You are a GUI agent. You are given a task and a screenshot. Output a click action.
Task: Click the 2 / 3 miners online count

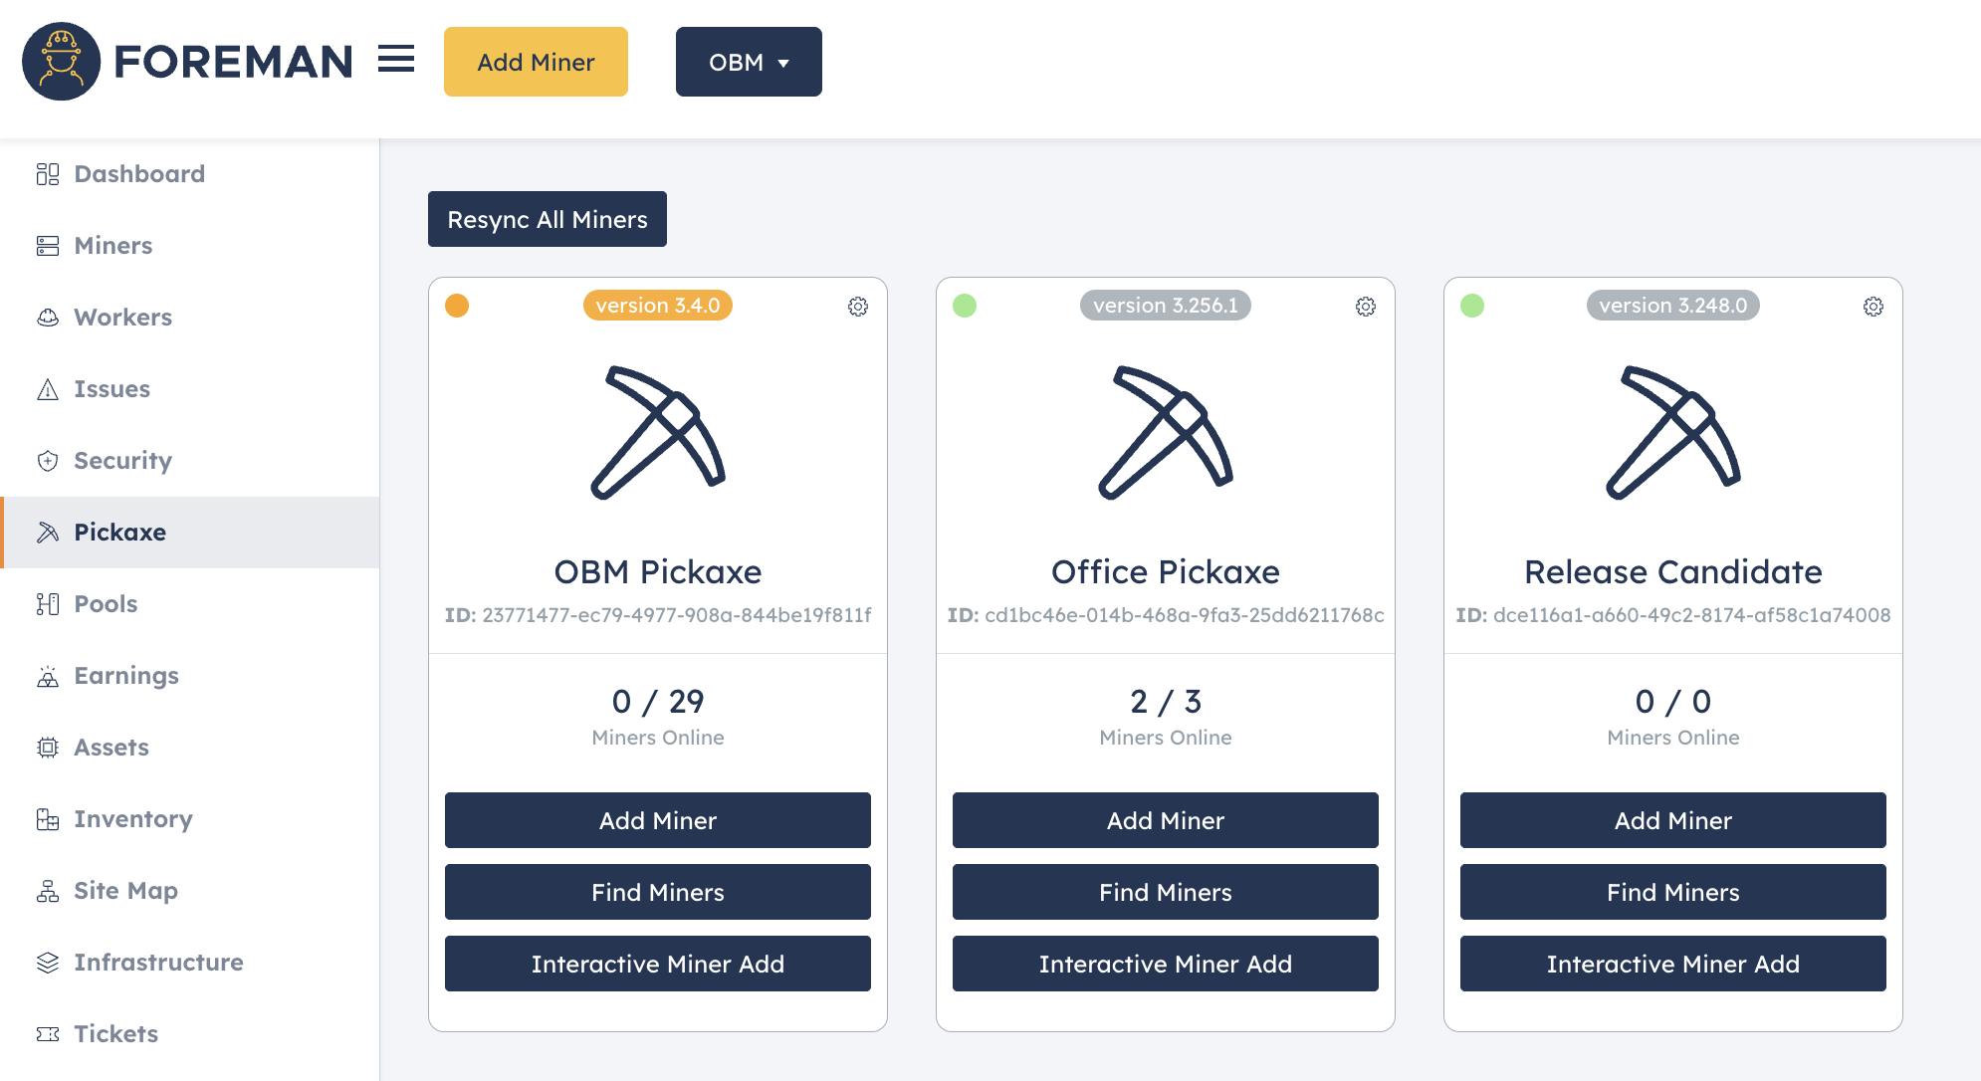pos(1166,702)
